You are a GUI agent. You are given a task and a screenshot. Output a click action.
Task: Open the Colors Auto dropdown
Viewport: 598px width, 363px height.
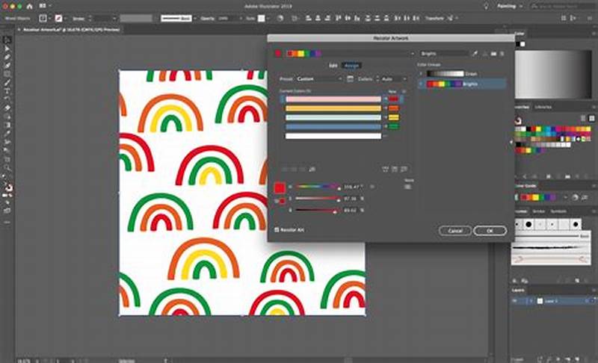pyautogui.click(x=394, y=79)
